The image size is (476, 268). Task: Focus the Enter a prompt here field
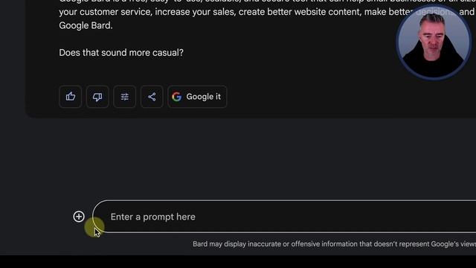coord(284,217)
